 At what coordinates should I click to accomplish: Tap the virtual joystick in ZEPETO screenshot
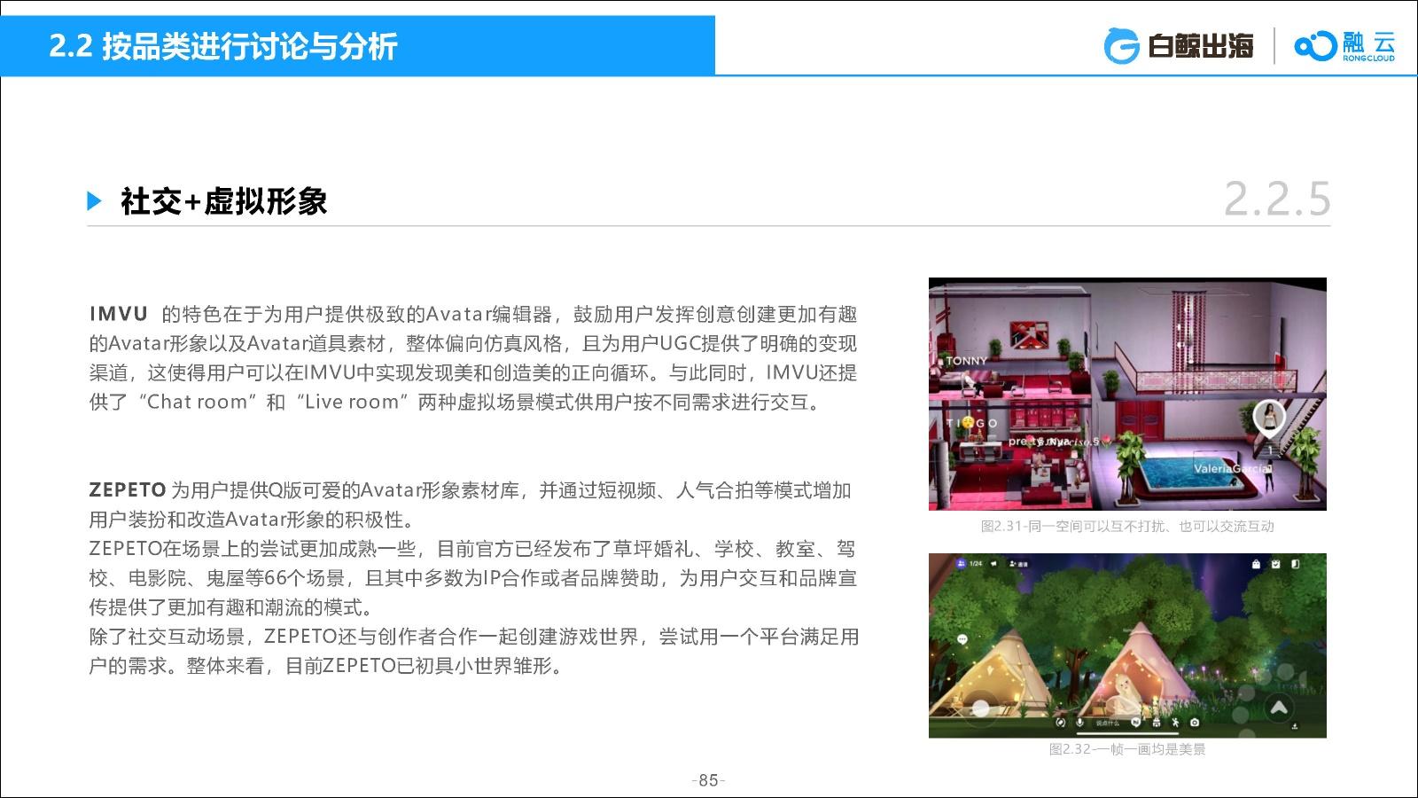[980, 708]
